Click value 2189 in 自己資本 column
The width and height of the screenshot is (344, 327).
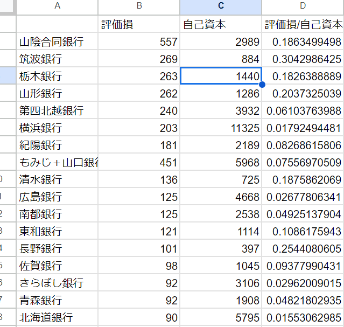[221, 145]
